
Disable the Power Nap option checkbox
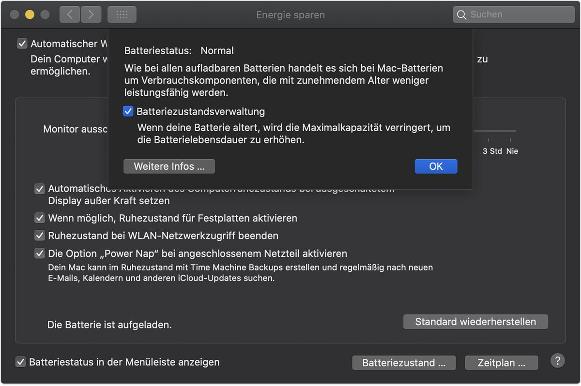(40, 253)
